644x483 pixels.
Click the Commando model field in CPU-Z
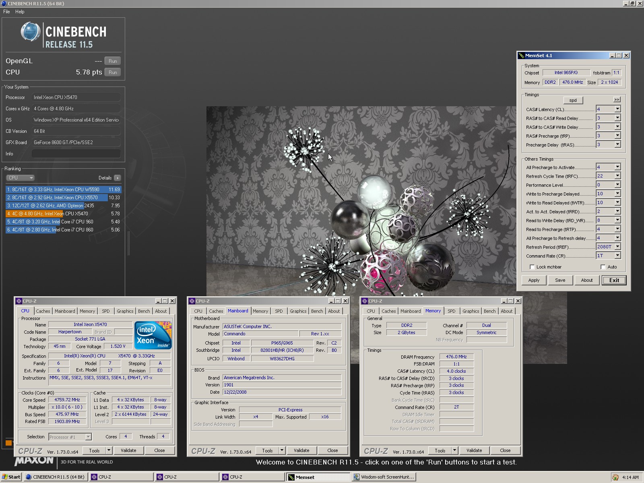260,334
